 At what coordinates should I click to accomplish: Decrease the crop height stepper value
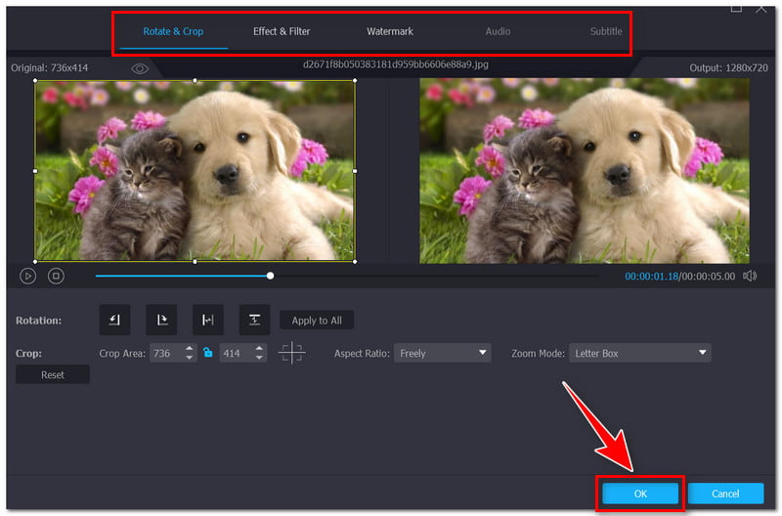[259, 358]
